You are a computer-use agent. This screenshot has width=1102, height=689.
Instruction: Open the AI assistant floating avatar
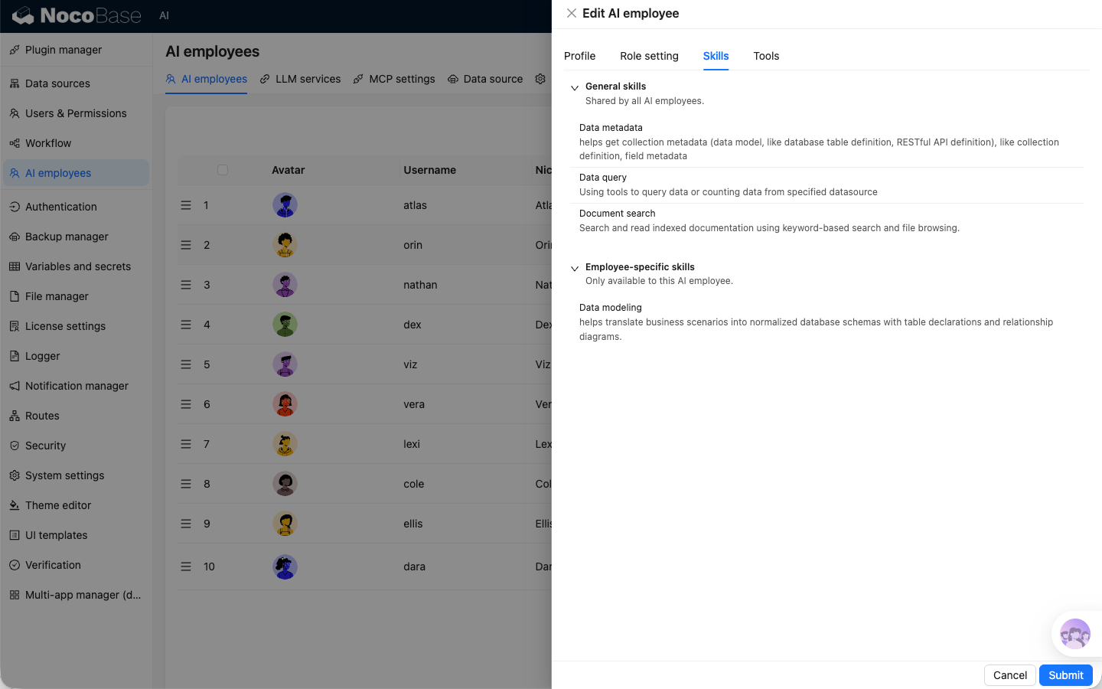click(x=1074, y=634)
